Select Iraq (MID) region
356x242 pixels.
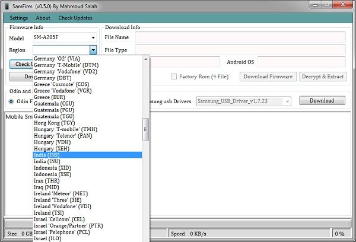(x=87, y=187)
